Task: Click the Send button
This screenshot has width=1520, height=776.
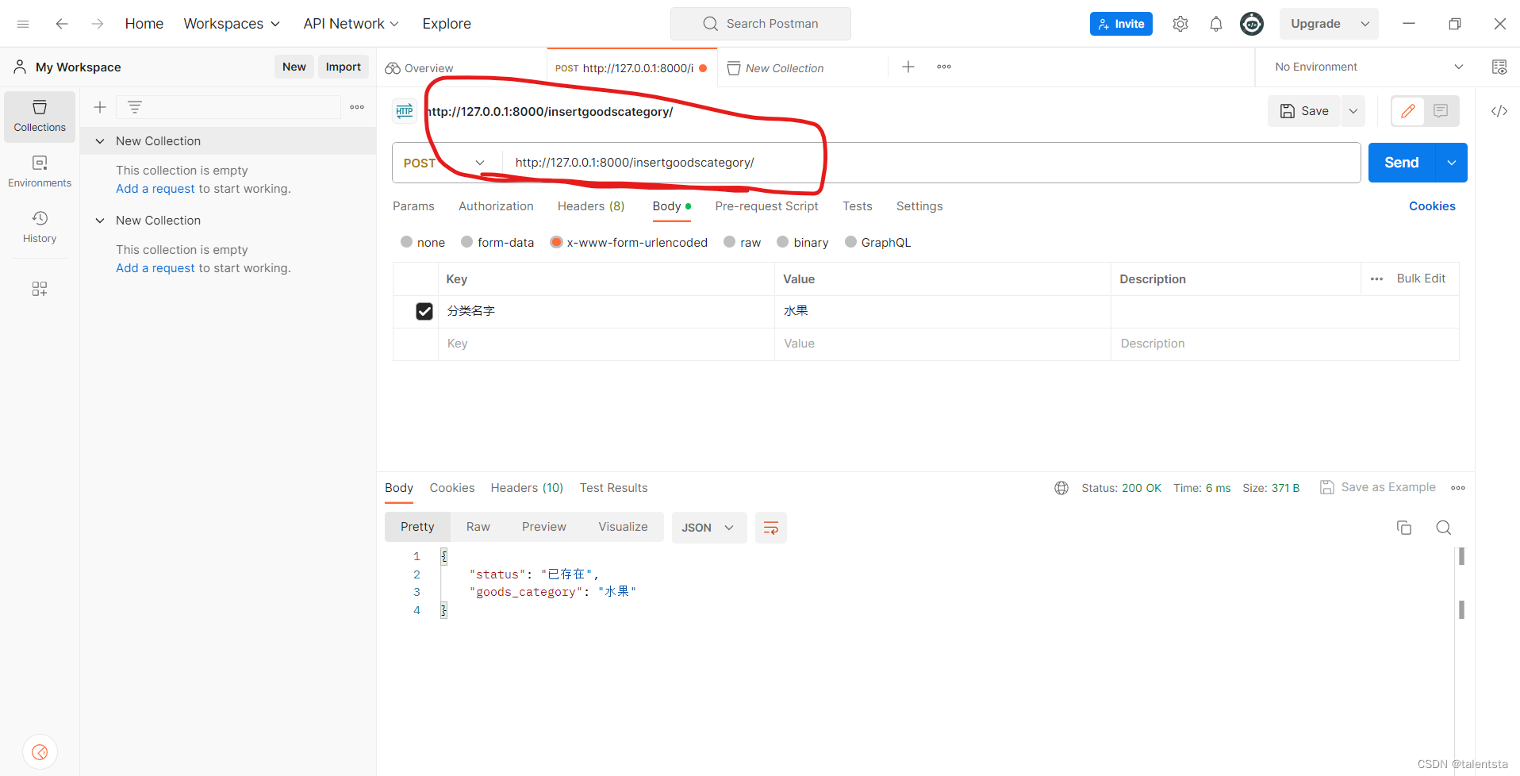Action: pos(1401,162)
